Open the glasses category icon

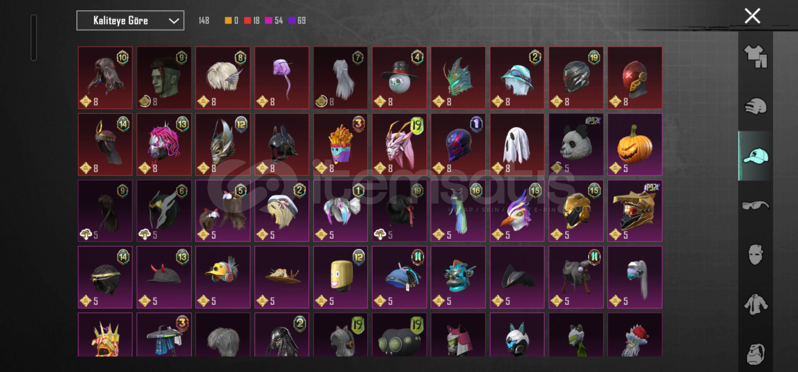(x=755, y=206)
